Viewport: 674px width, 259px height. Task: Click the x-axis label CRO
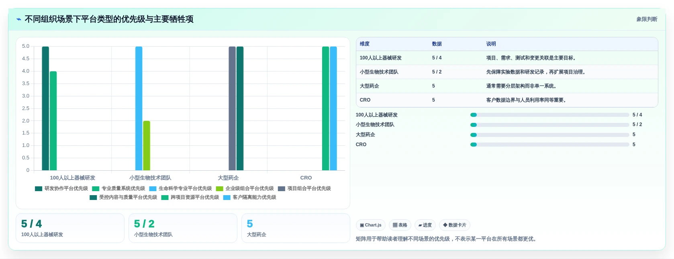pos(306,178)
